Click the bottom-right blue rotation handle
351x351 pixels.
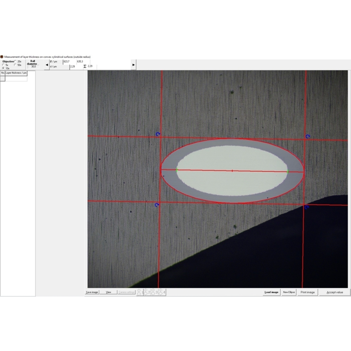pos(306,207)
